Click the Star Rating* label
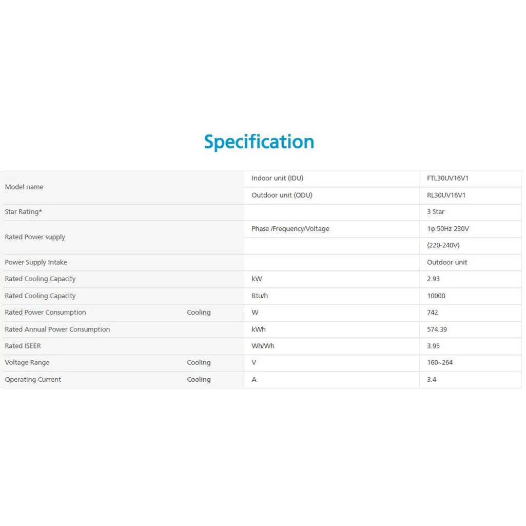 (x=24, y=211)
